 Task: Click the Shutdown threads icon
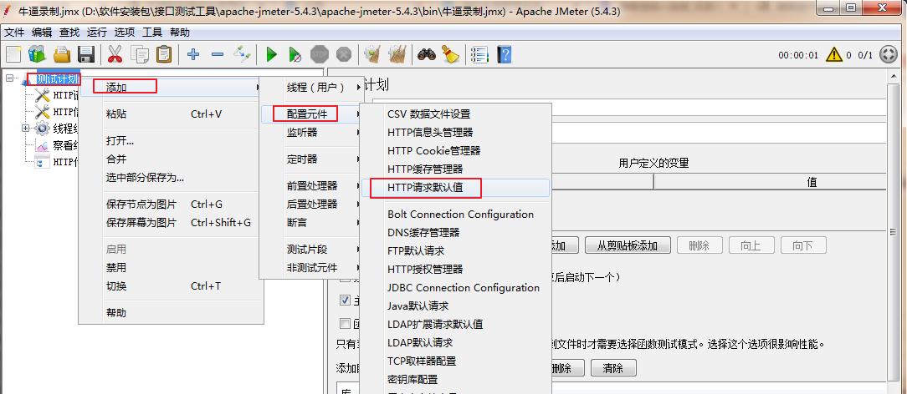point(344,55)
